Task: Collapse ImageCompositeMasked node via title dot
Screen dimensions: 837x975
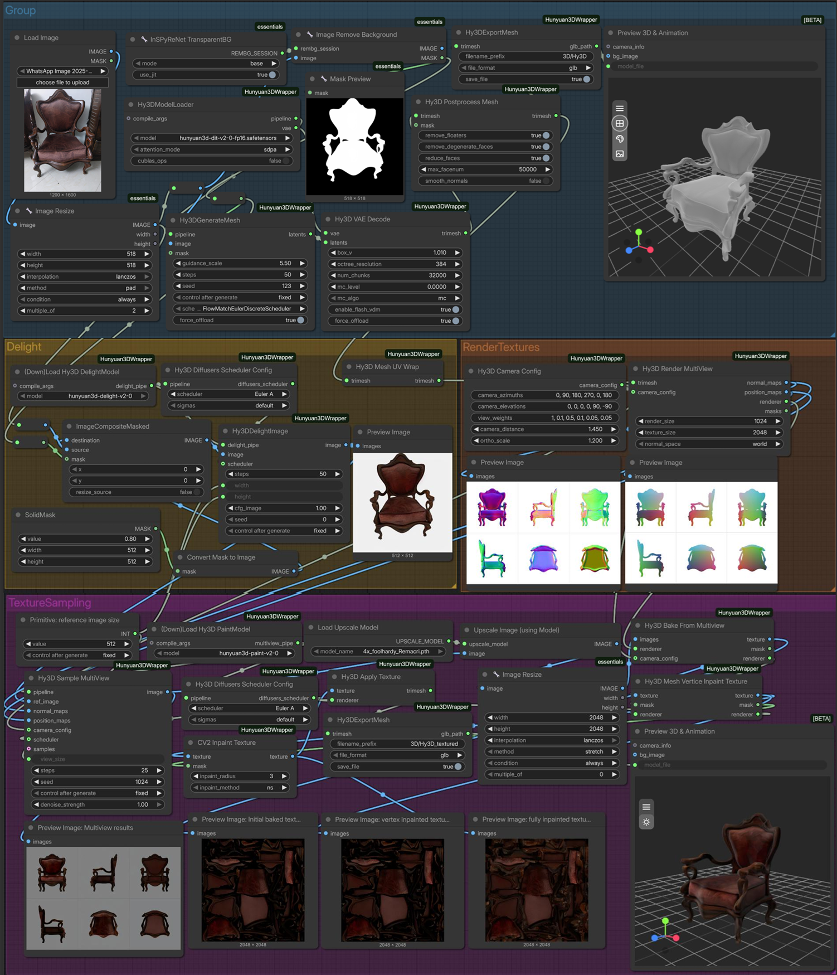Action: [69, 426]
